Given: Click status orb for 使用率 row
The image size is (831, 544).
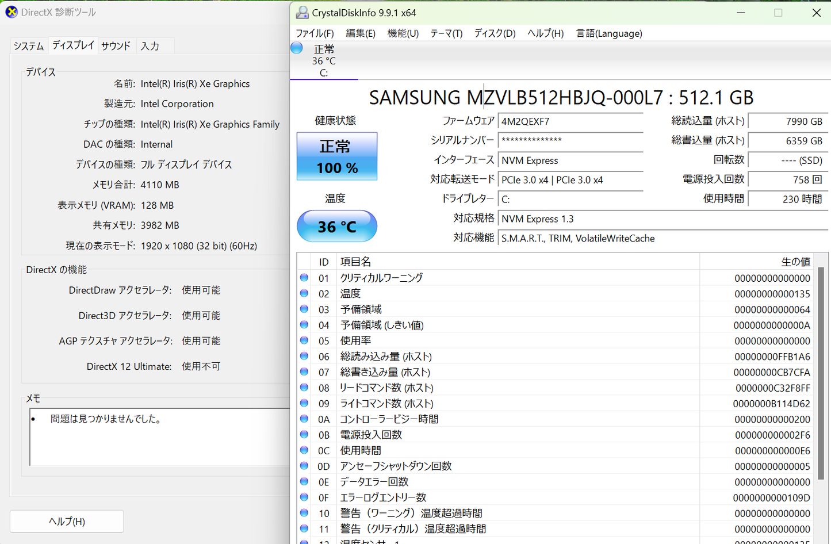Looking at the screenshot, I should point(304,340).
